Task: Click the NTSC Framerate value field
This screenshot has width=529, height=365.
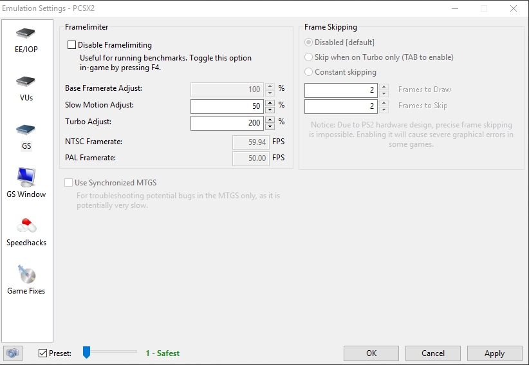Action: tap(251, 142)
